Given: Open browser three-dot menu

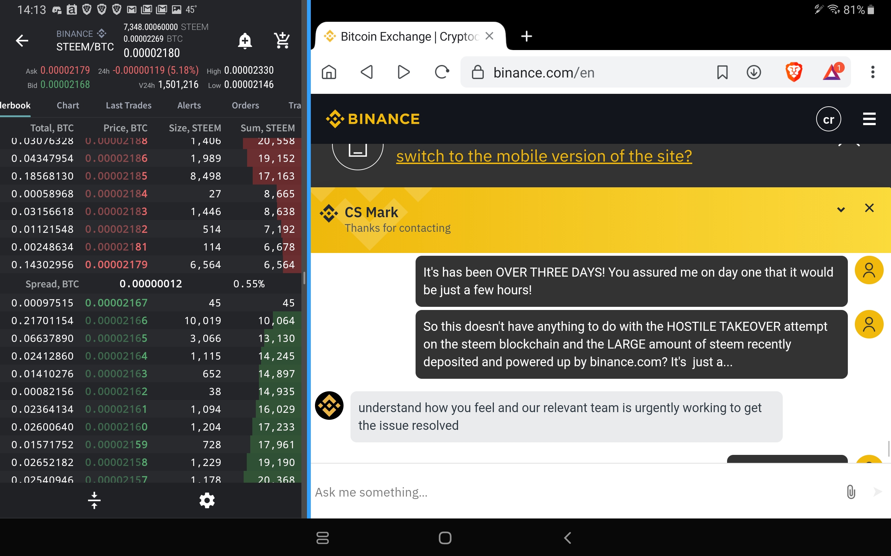Looking at the screenshot, I should [873, 72].
